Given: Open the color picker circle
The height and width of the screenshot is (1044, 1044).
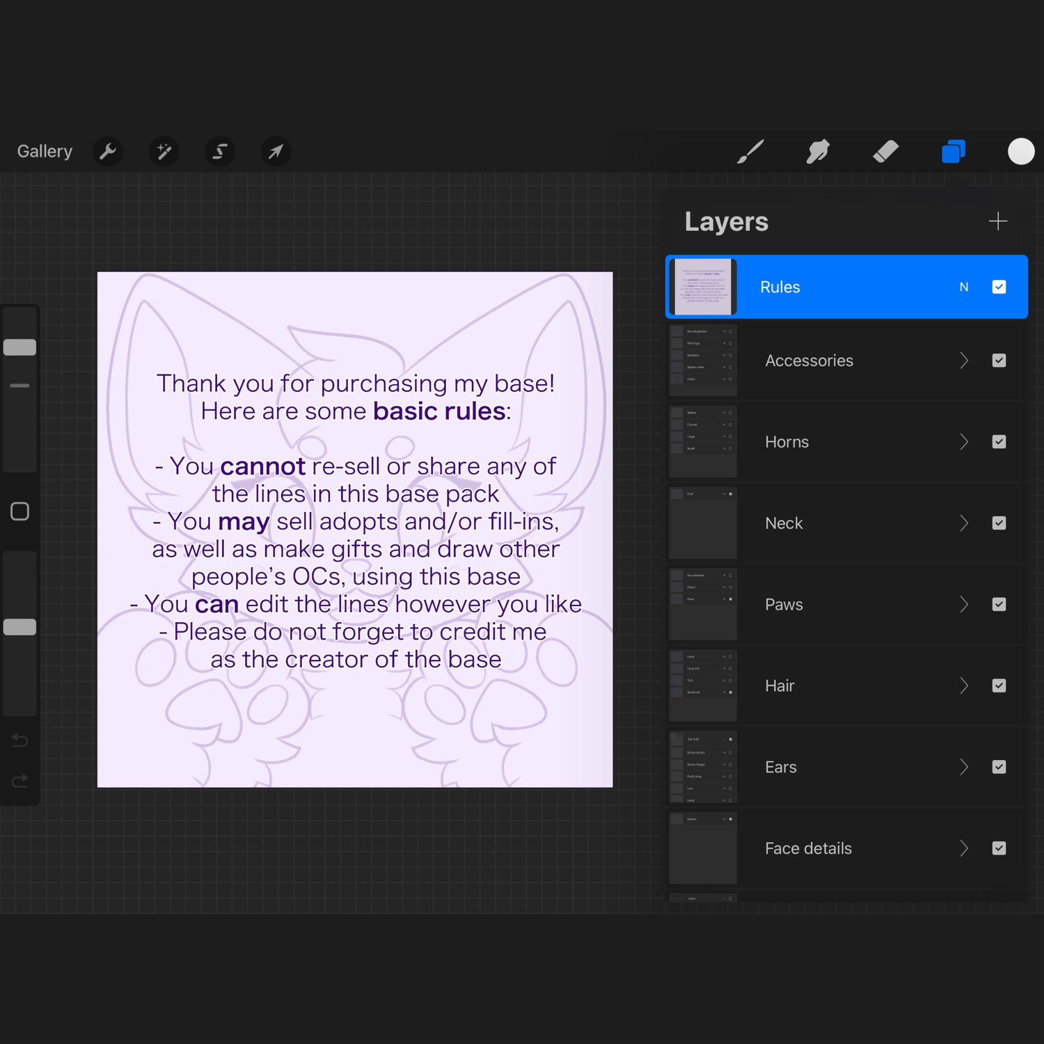Looking at the screenshot, I should (1021, 151).
